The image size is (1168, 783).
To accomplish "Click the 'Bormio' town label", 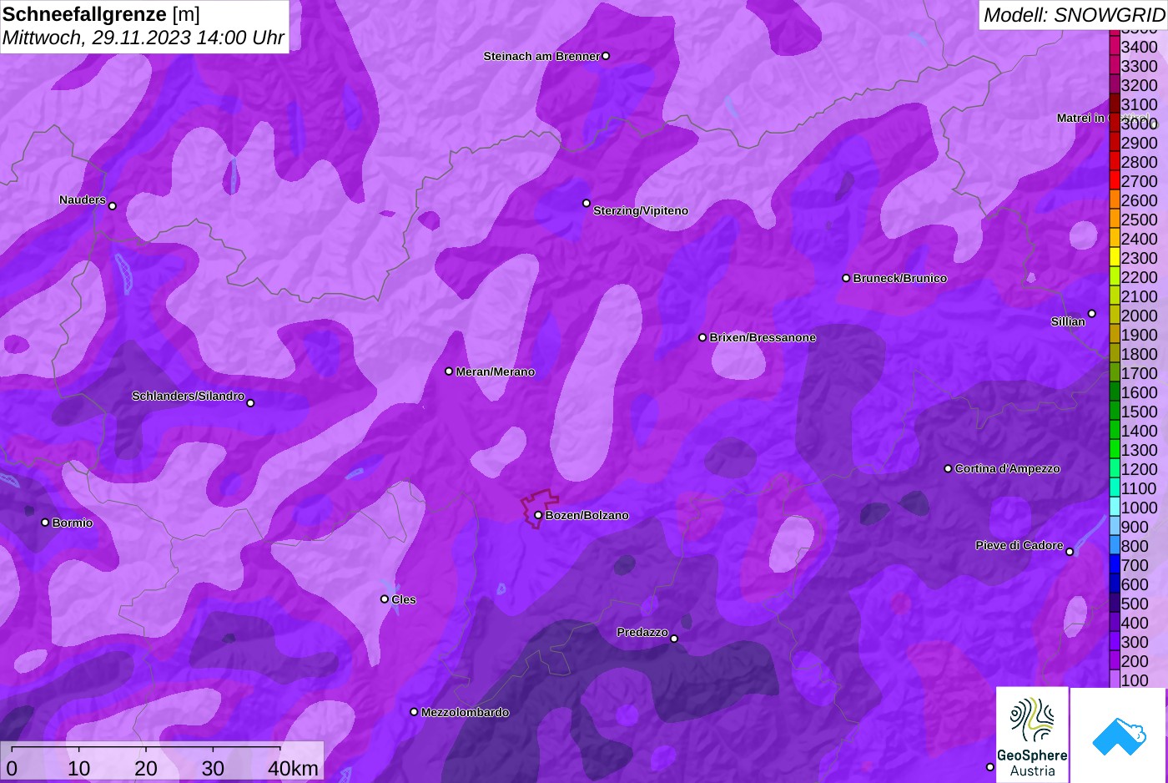I will [x=73, y=523].
